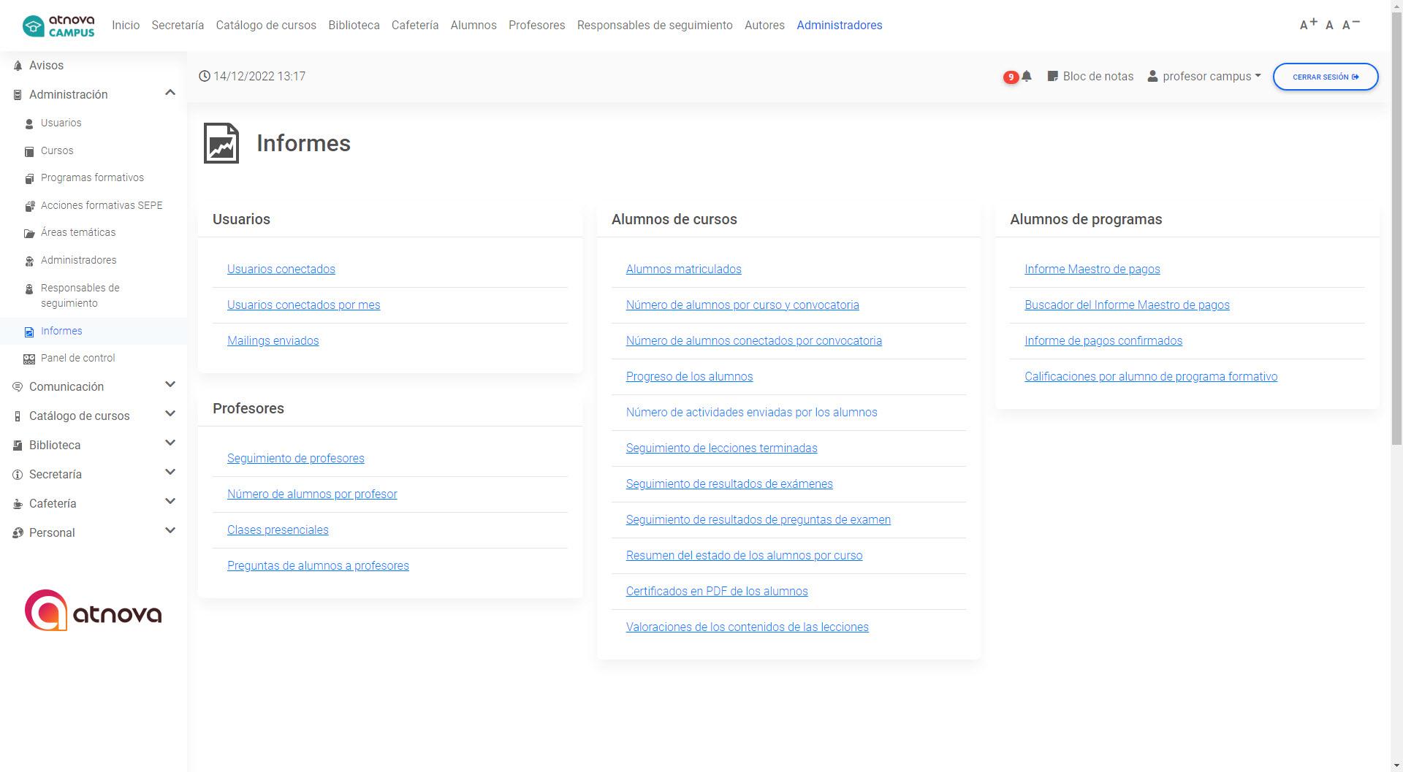Click the notifications bell icon

(1026, 77)
